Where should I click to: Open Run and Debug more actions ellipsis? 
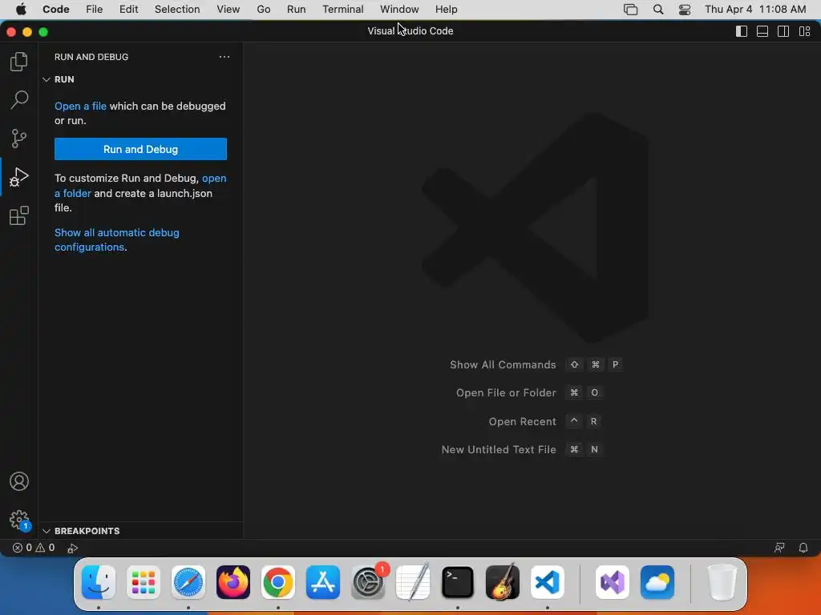point(224,57)
